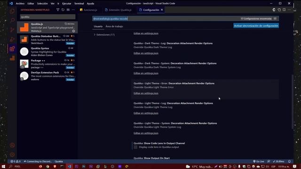Edit Light Theme Error in settings.json
This screenshot has height=169, width=301.
[146, 93]
